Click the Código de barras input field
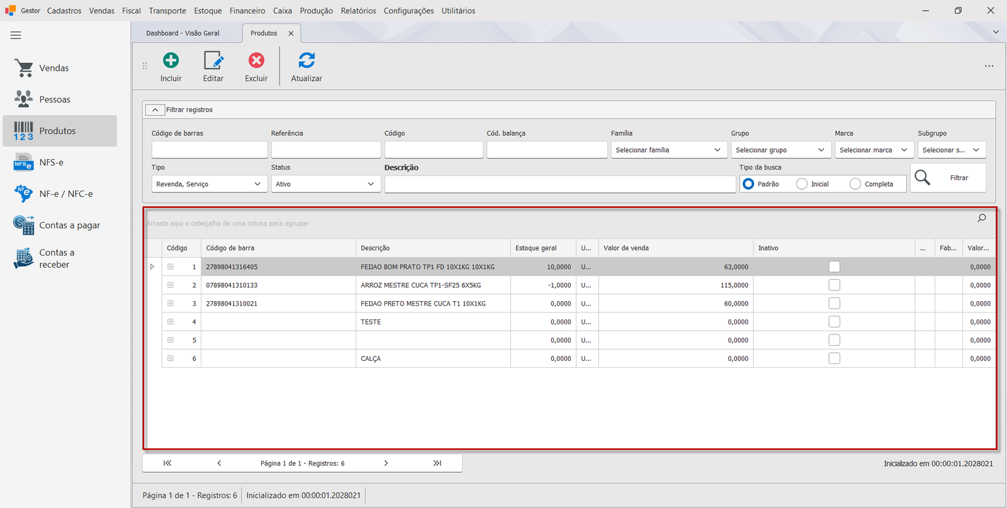1007x508 pixels. point(210,150)
